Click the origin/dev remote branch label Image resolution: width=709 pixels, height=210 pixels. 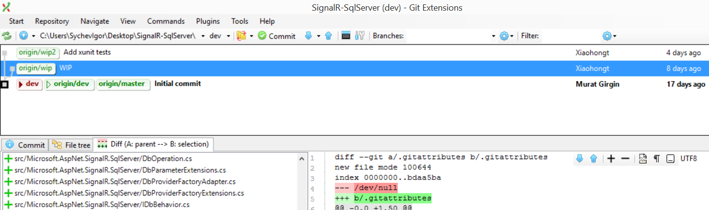coord(69,84)
